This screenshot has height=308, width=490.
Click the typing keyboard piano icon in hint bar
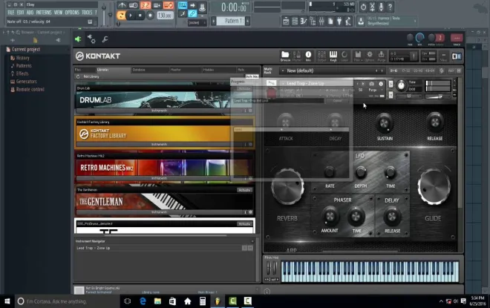pyautogui.click(x=90, y=22)
